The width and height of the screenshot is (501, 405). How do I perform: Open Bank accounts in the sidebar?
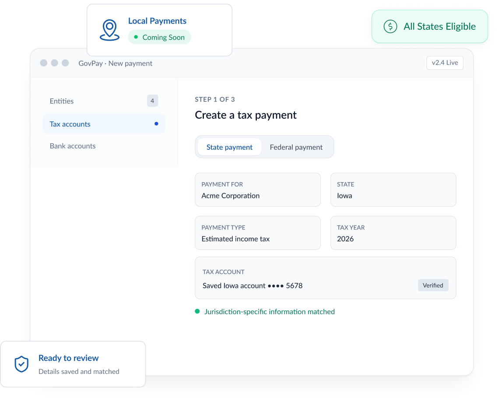point(104,146)
